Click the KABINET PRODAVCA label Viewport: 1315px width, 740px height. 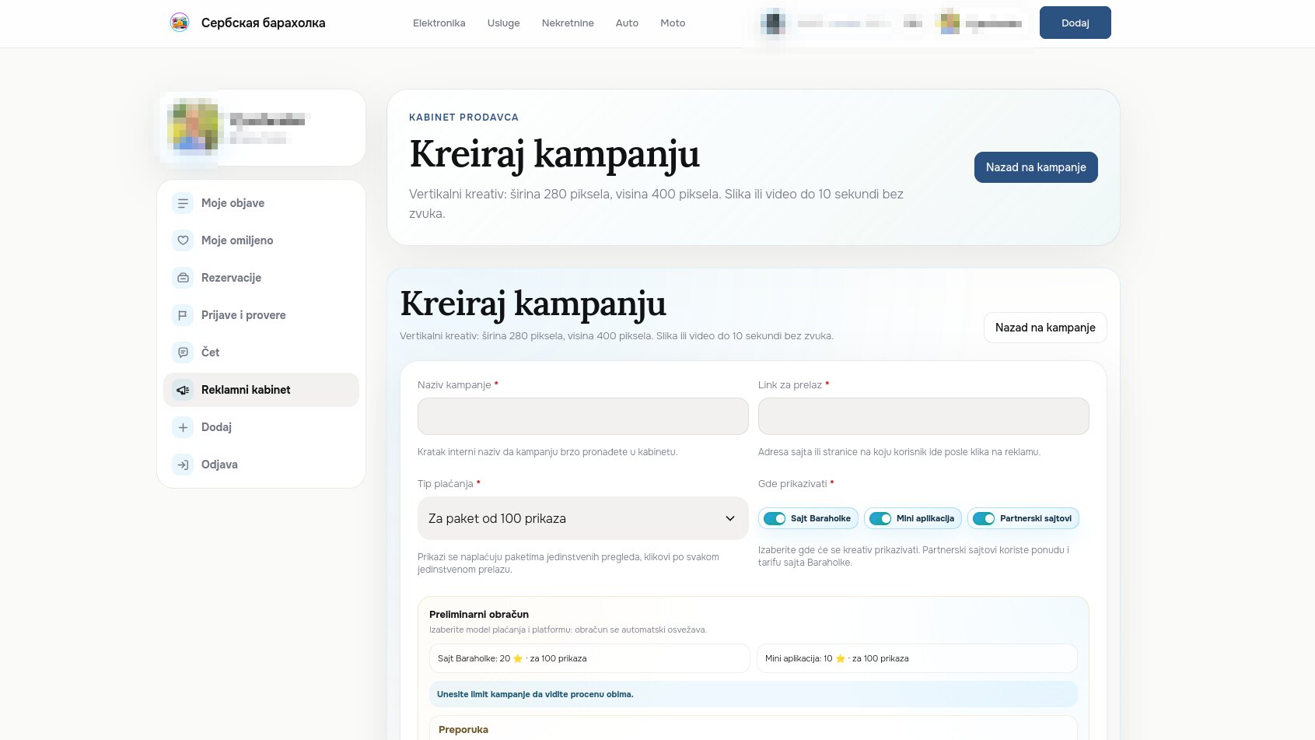click(463, 117)
